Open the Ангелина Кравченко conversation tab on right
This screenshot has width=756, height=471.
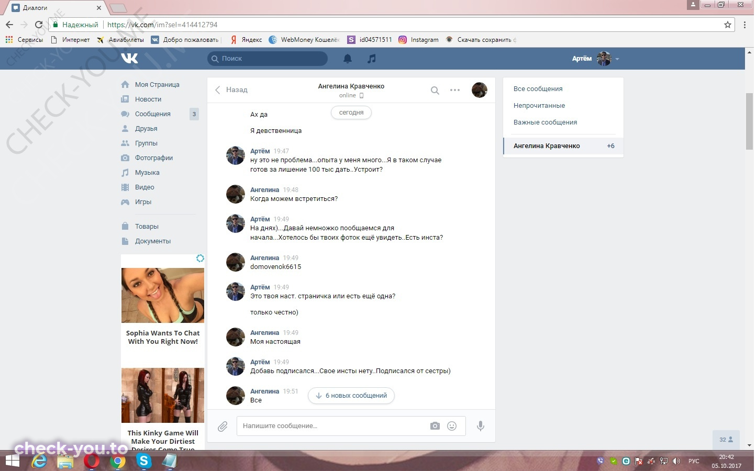pyautogui.click(x=563, y=146)
